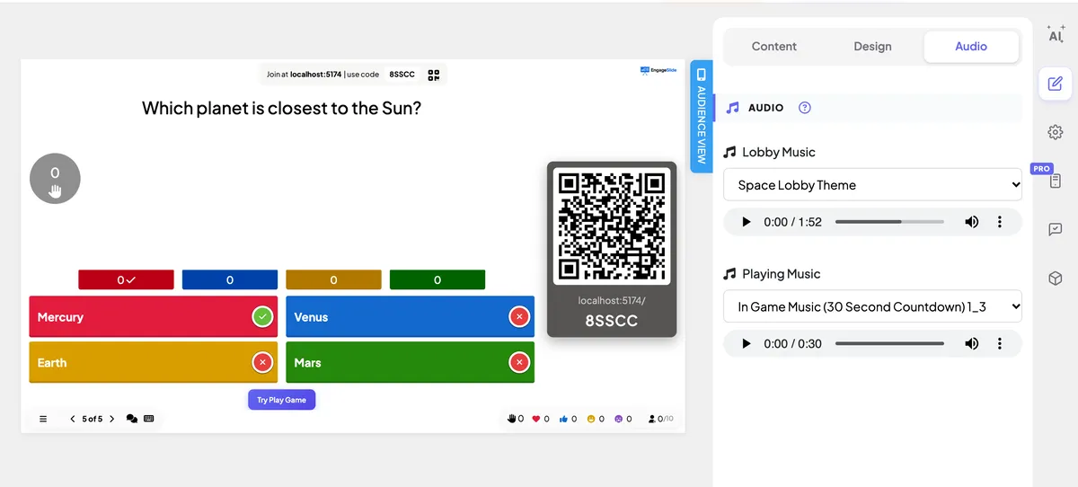The image size is (1078, 487).
Task: Click the keyboard shortcuts icon below slide
Action: tap(148, 419)
